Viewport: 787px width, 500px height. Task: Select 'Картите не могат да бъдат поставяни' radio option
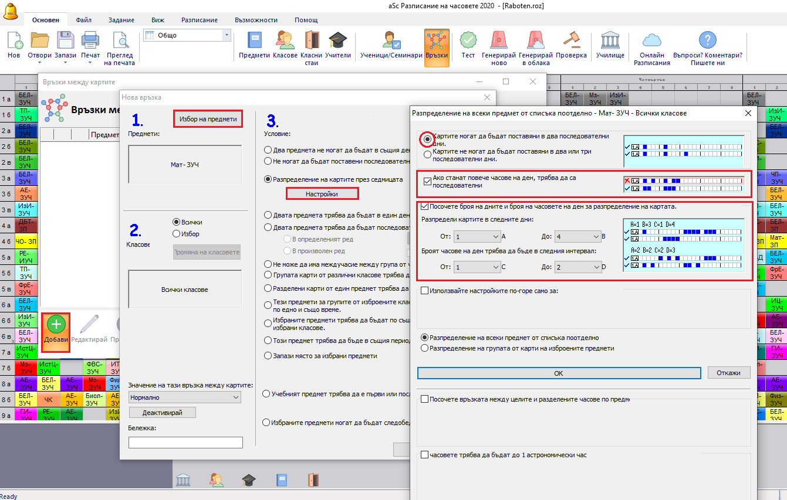[428, 155]
